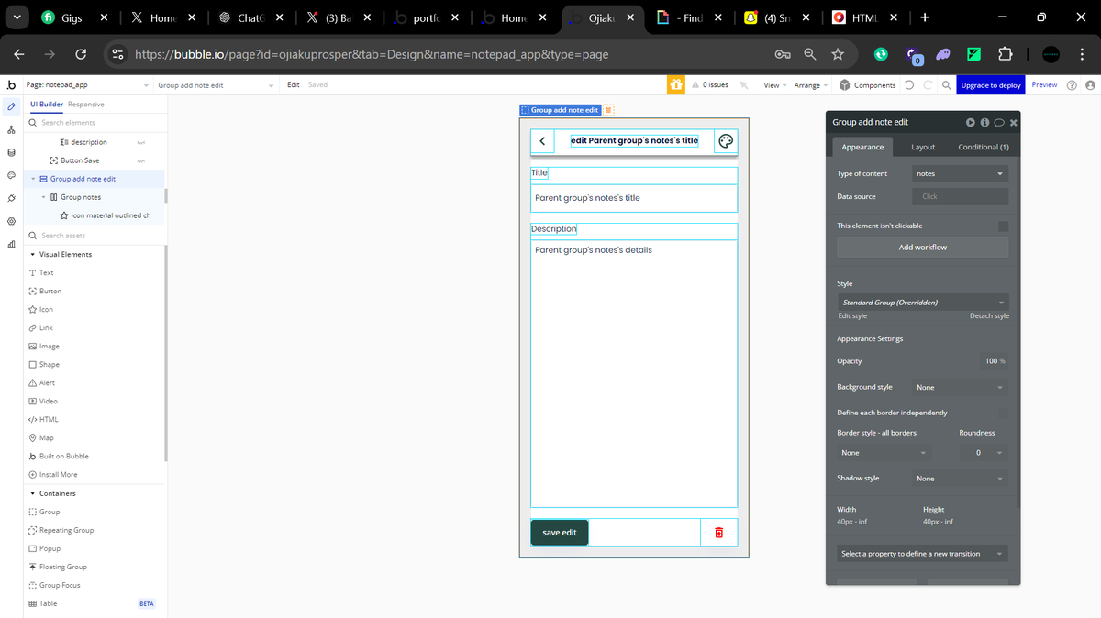Open the Design tab pencil icon
The width and height of the screenshot is (1101, 618).
11,107
